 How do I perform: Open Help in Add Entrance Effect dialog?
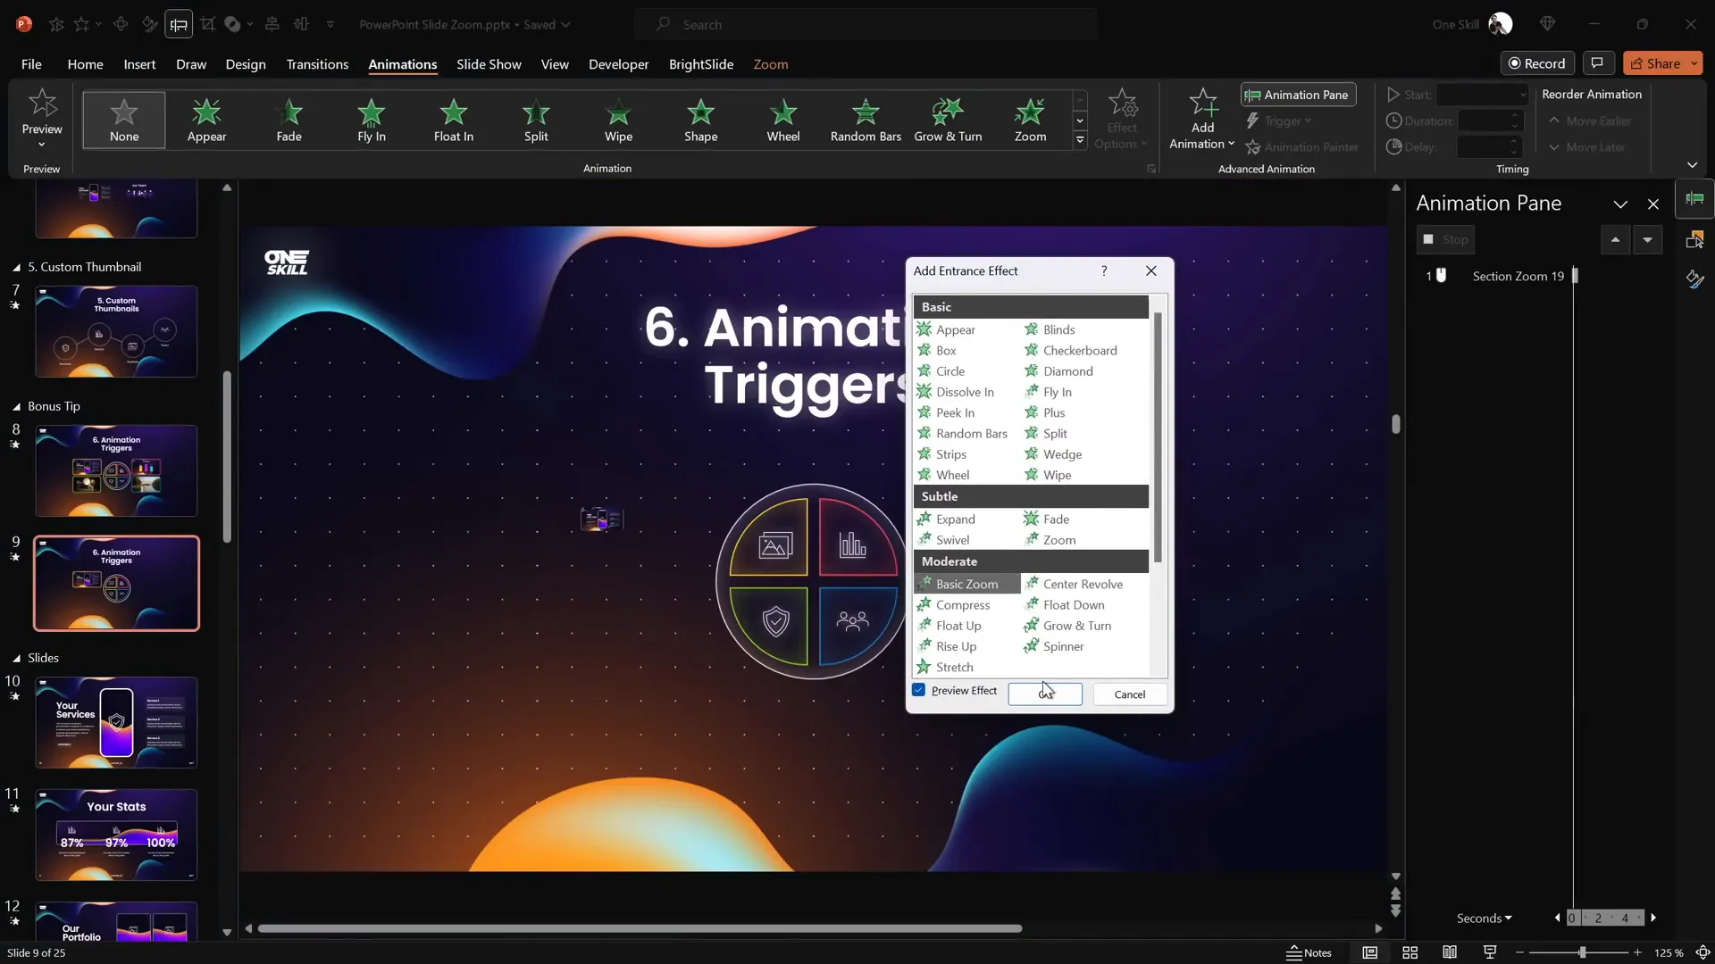[x=1104, y=270]
